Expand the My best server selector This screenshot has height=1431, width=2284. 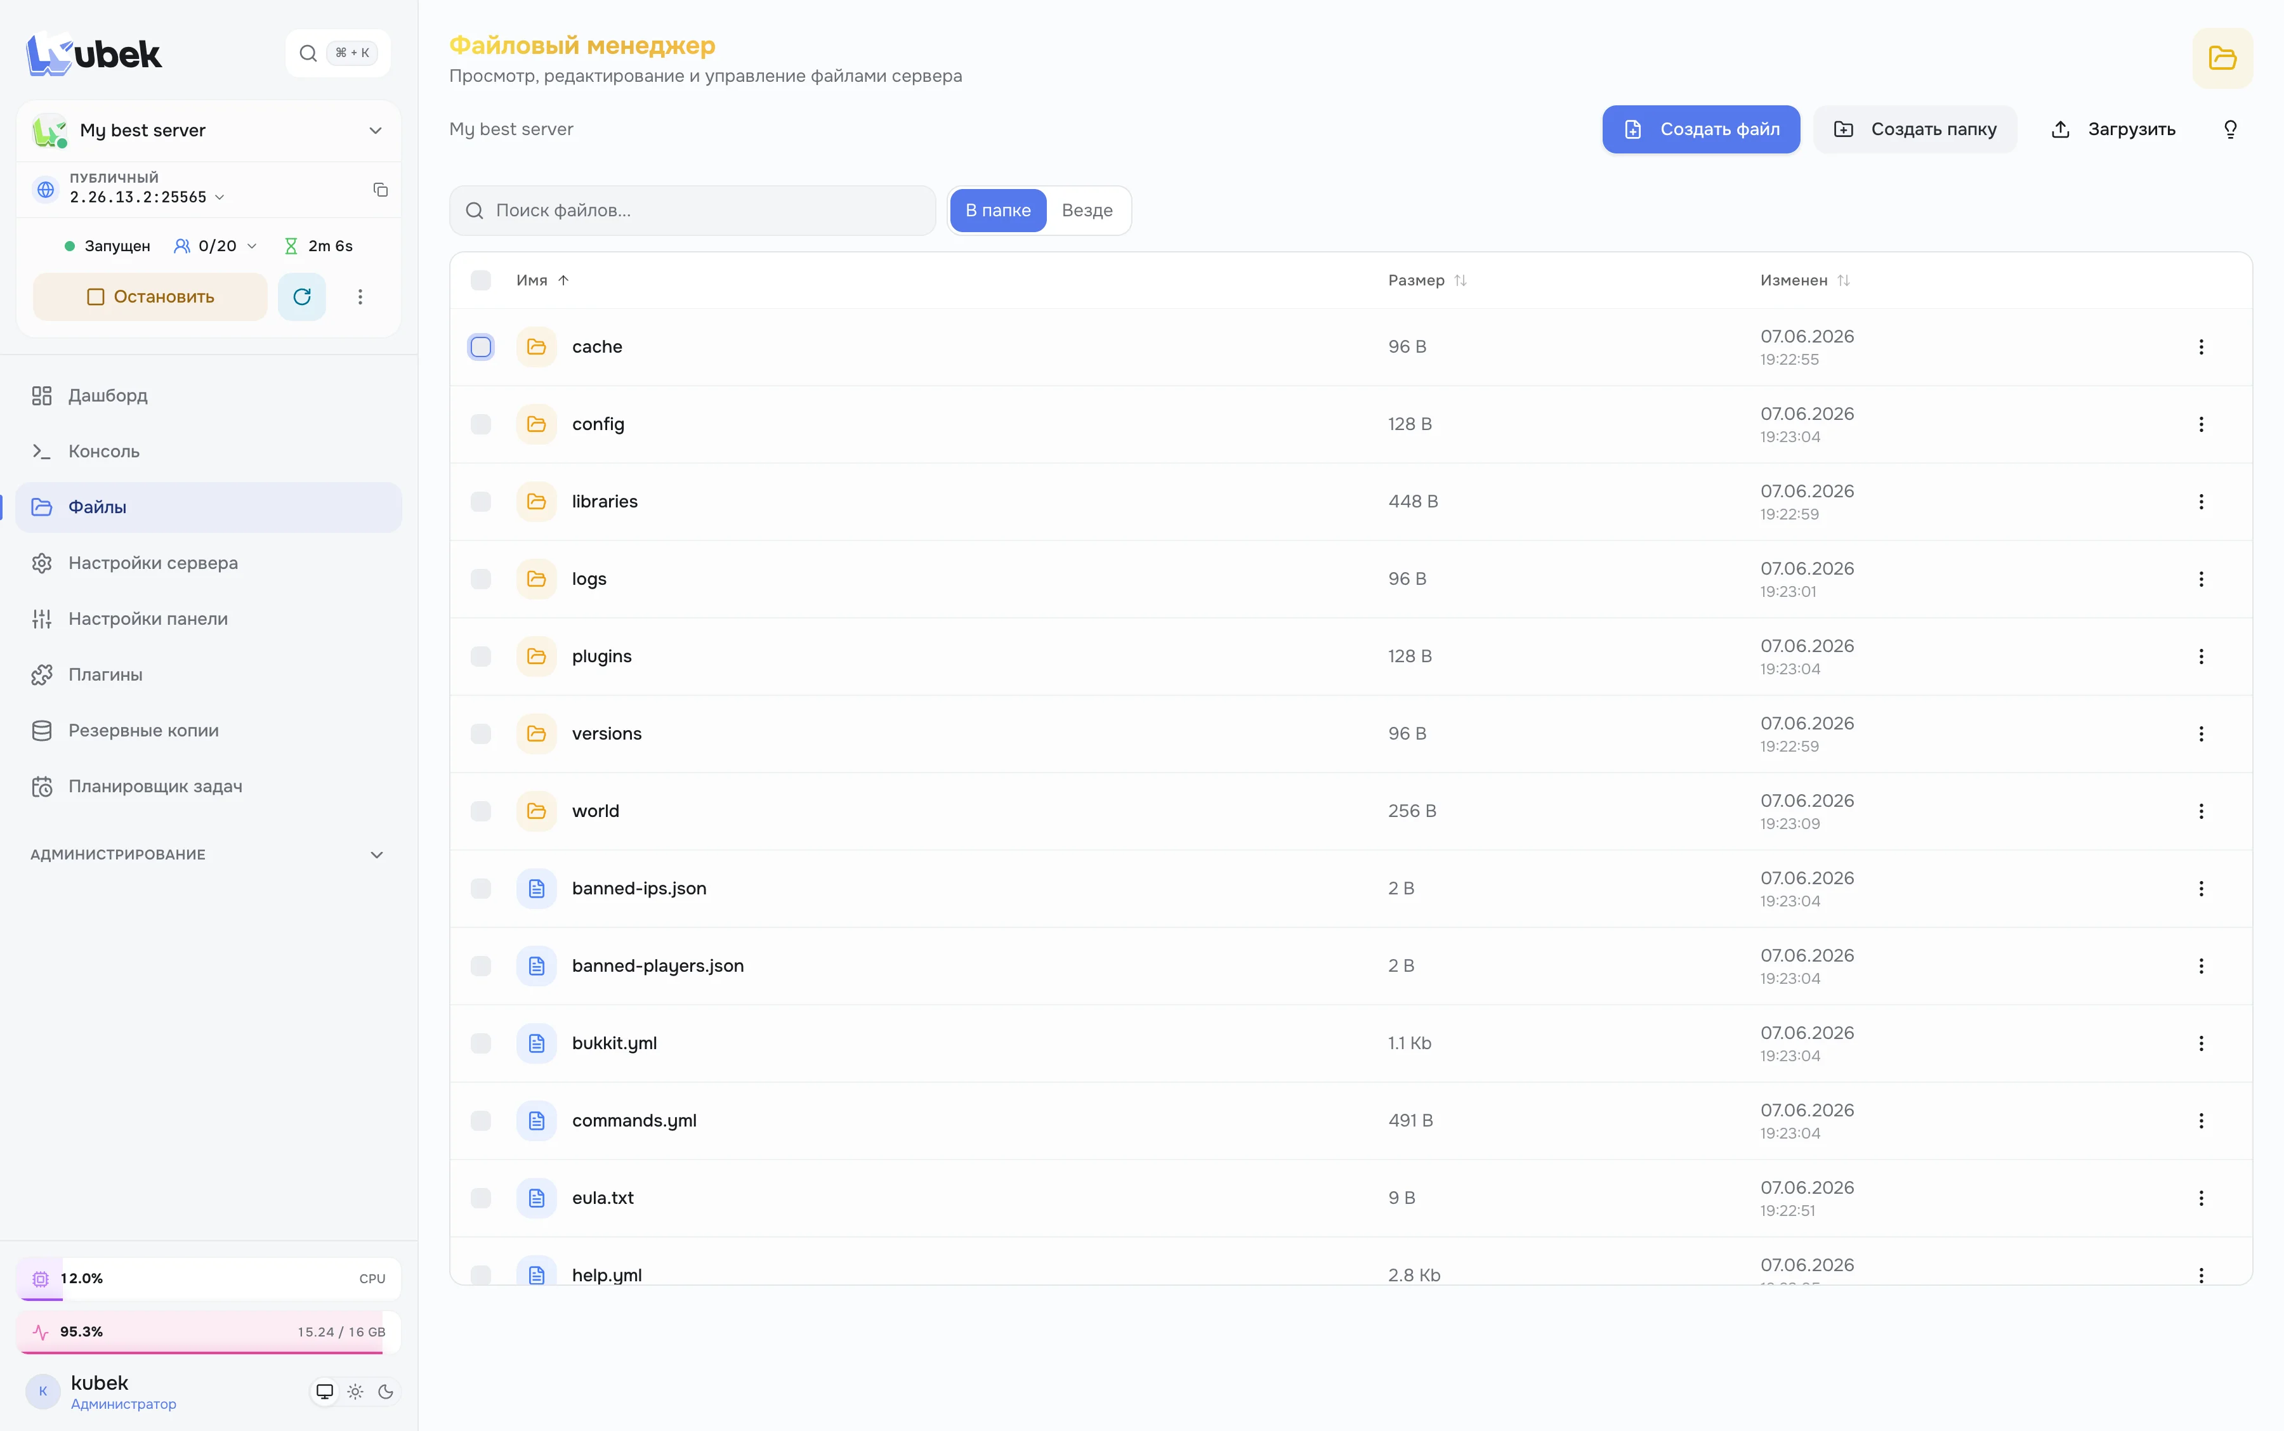208,131
